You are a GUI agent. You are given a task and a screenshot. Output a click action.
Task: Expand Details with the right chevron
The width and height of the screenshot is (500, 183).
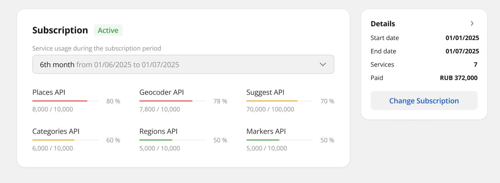(472, 24)
